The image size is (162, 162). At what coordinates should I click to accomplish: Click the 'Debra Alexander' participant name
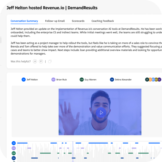[x=123, y=80]
